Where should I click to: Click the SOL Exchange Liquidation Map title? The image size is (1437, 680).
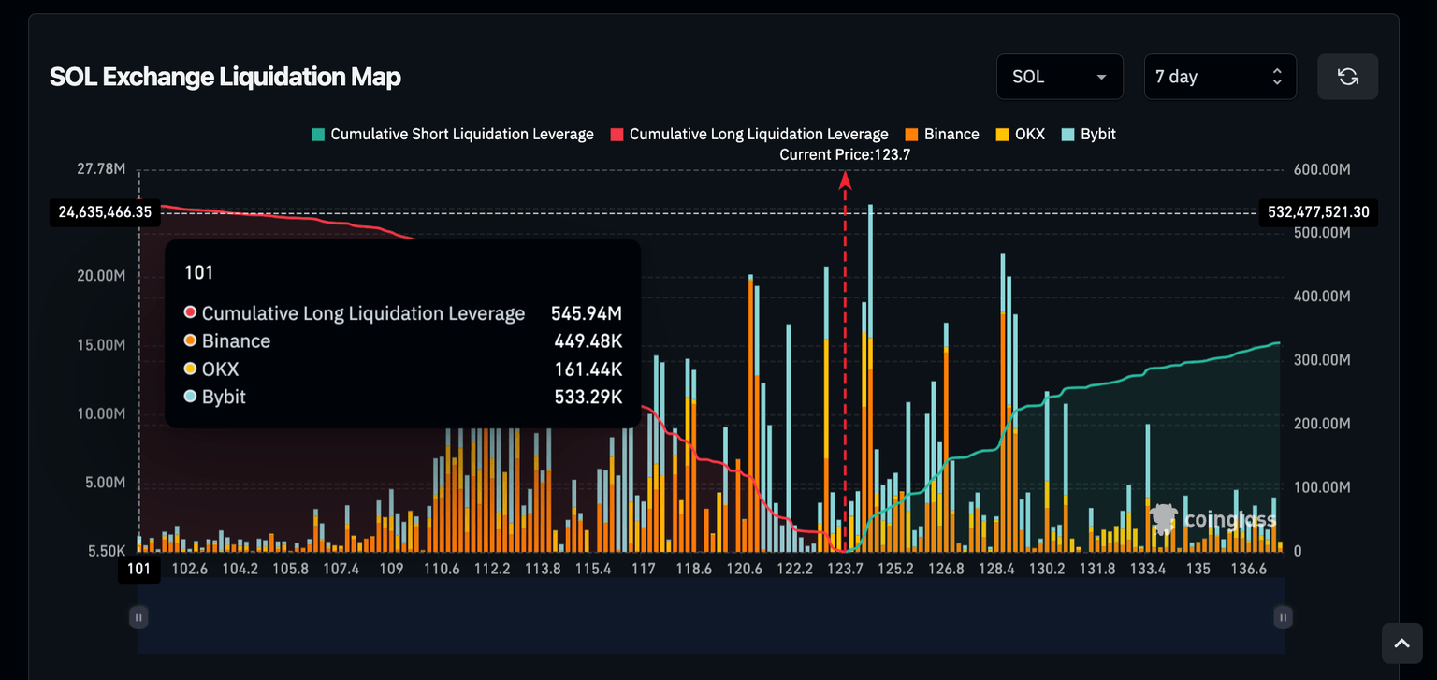pos(225,77)
